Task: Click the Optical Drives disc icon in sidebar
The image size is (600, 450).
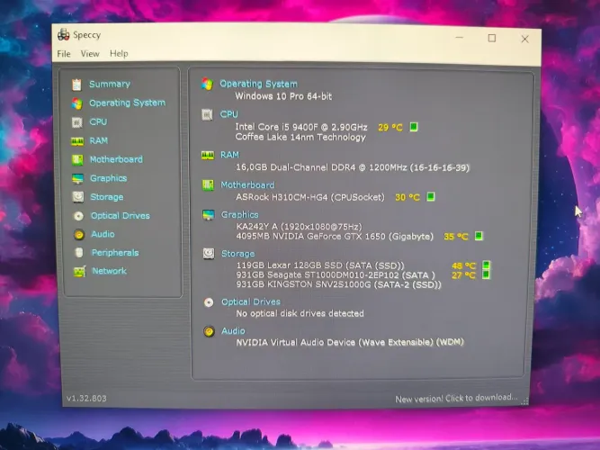Action: pos(78,216)
